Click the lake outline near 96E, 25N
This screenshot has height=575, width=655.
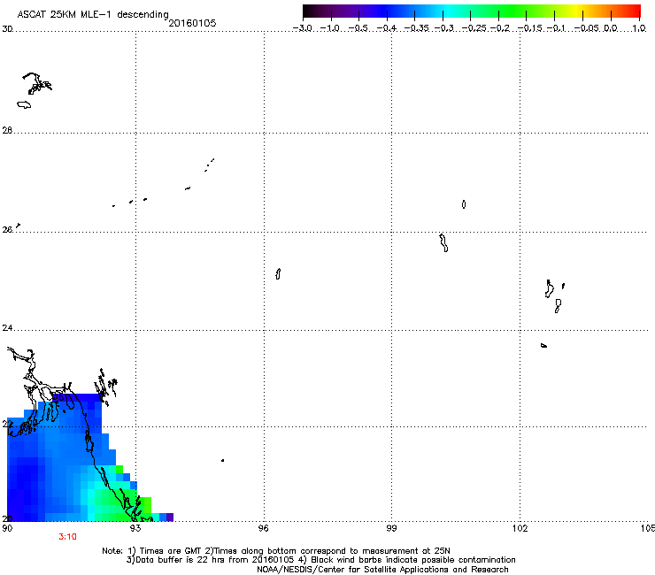pyautogui.click(x=278, y=274)
